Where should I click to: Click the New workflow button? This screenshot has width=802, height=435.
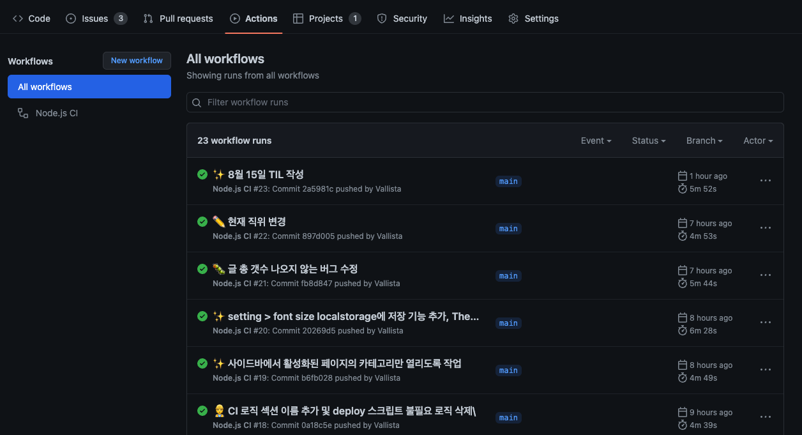click(137, 61)
